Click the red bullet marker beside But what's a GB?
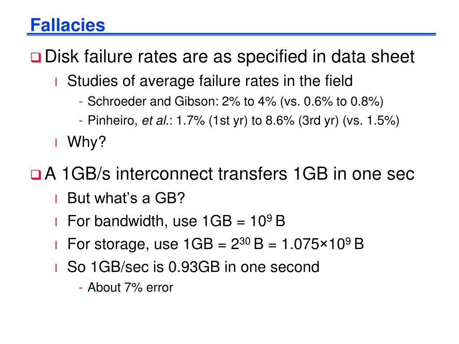This screenshot has height=344, width=459. [56, 199]
